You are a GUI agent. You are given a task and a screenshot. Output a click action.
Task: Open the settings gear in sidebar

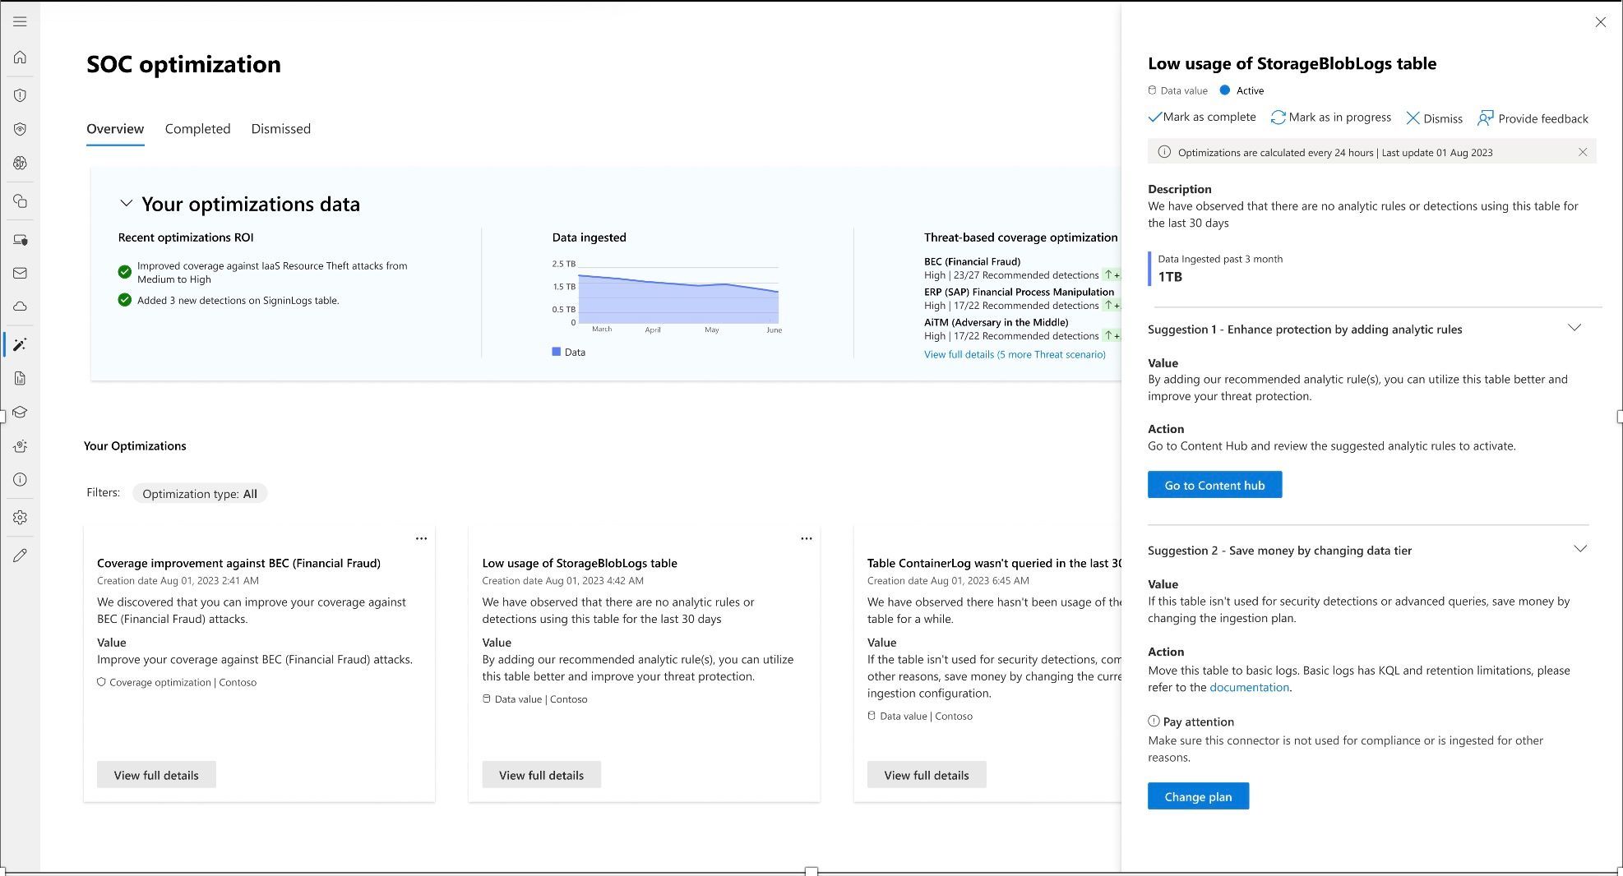20,518
